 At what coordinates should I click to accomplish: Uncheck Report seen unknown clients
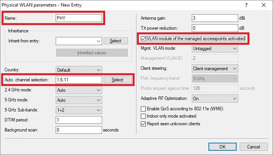click(144, 124)
